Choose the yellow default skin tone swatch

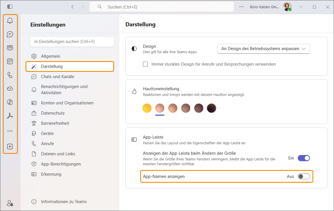click(x=147, y=108)
